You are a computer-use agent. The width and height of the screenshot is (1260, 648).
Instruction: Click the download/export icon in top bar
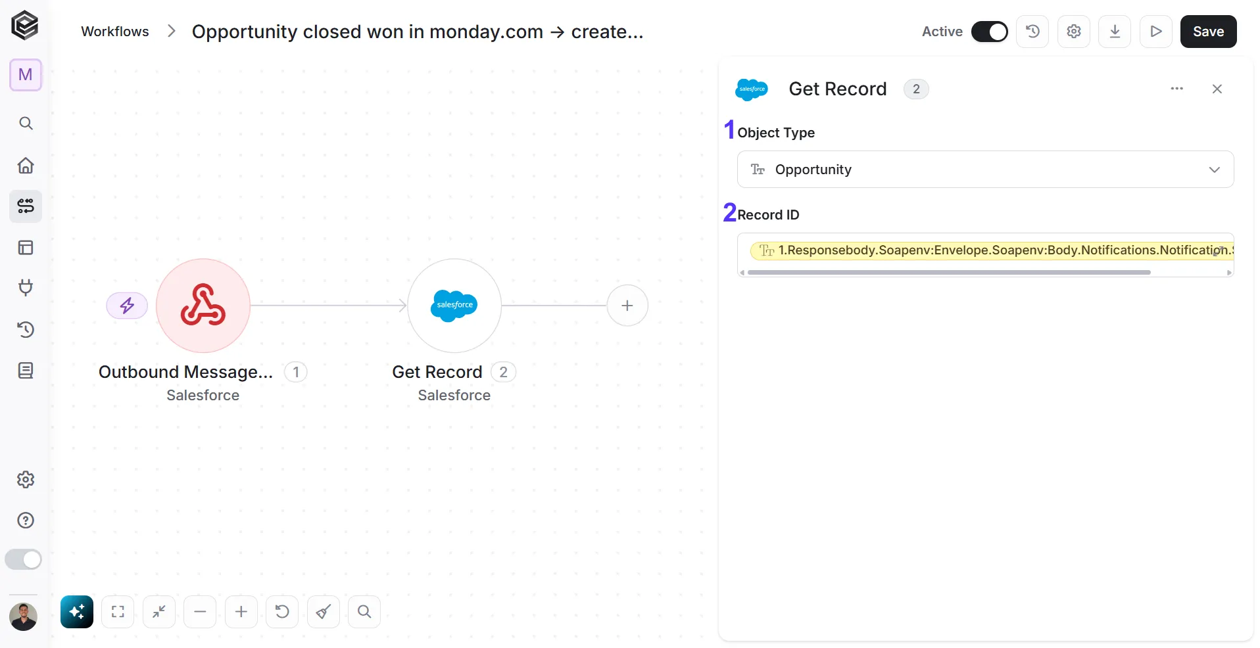pos(1115,32)
